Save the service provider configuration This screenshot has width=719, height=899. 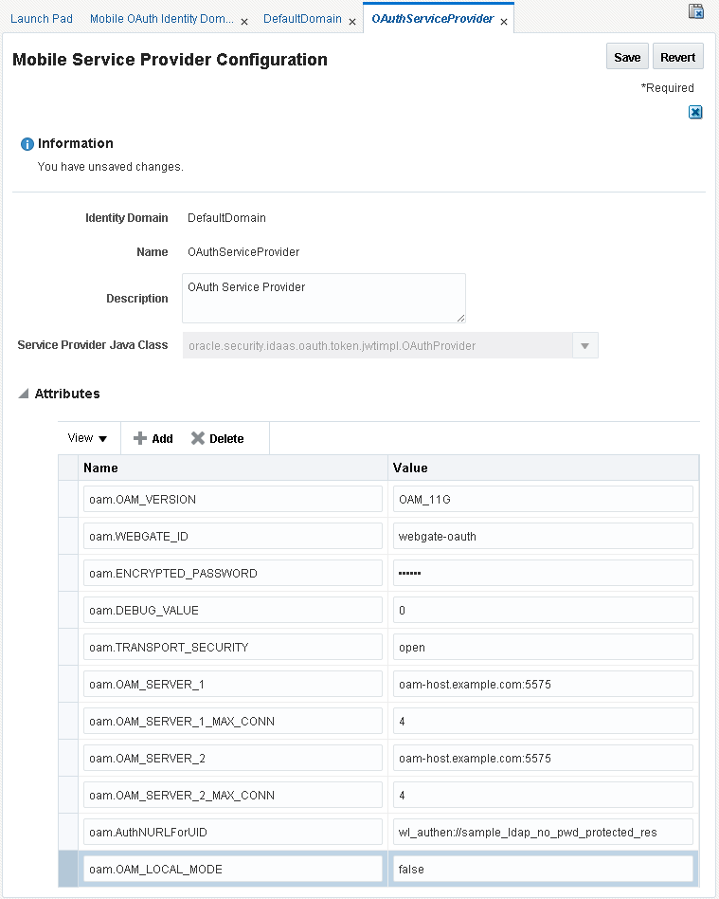coord(627,56)
